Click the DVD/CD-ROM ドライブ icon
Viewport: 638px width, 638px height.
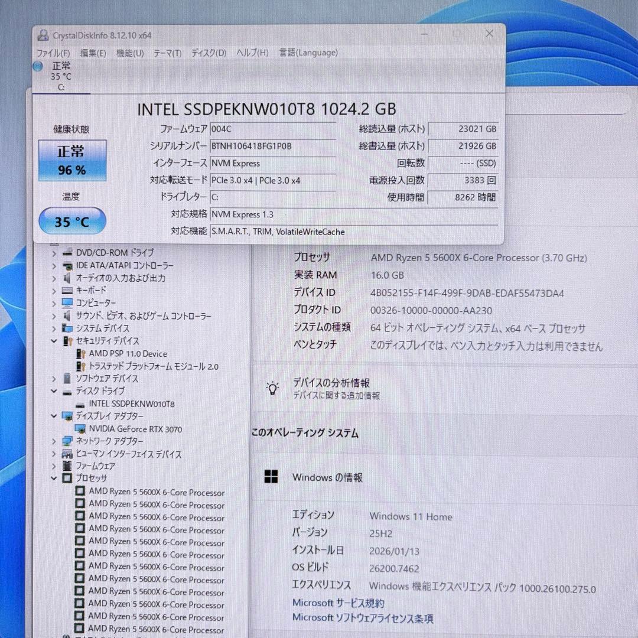(67, 252)
